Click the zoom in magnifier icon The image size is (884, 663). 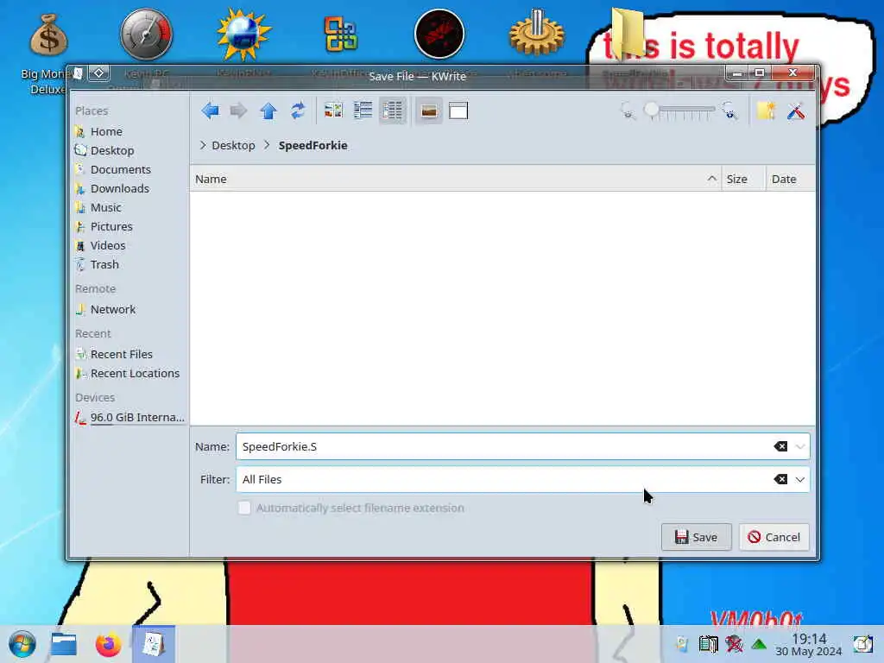[729, 110]
